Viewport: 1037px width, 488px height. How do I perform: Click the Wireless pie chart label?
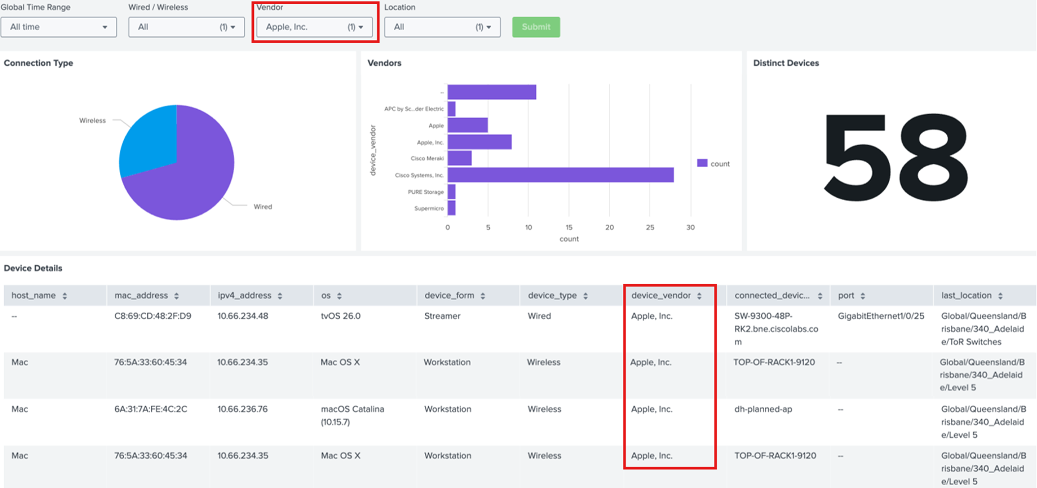coord(92,120)
